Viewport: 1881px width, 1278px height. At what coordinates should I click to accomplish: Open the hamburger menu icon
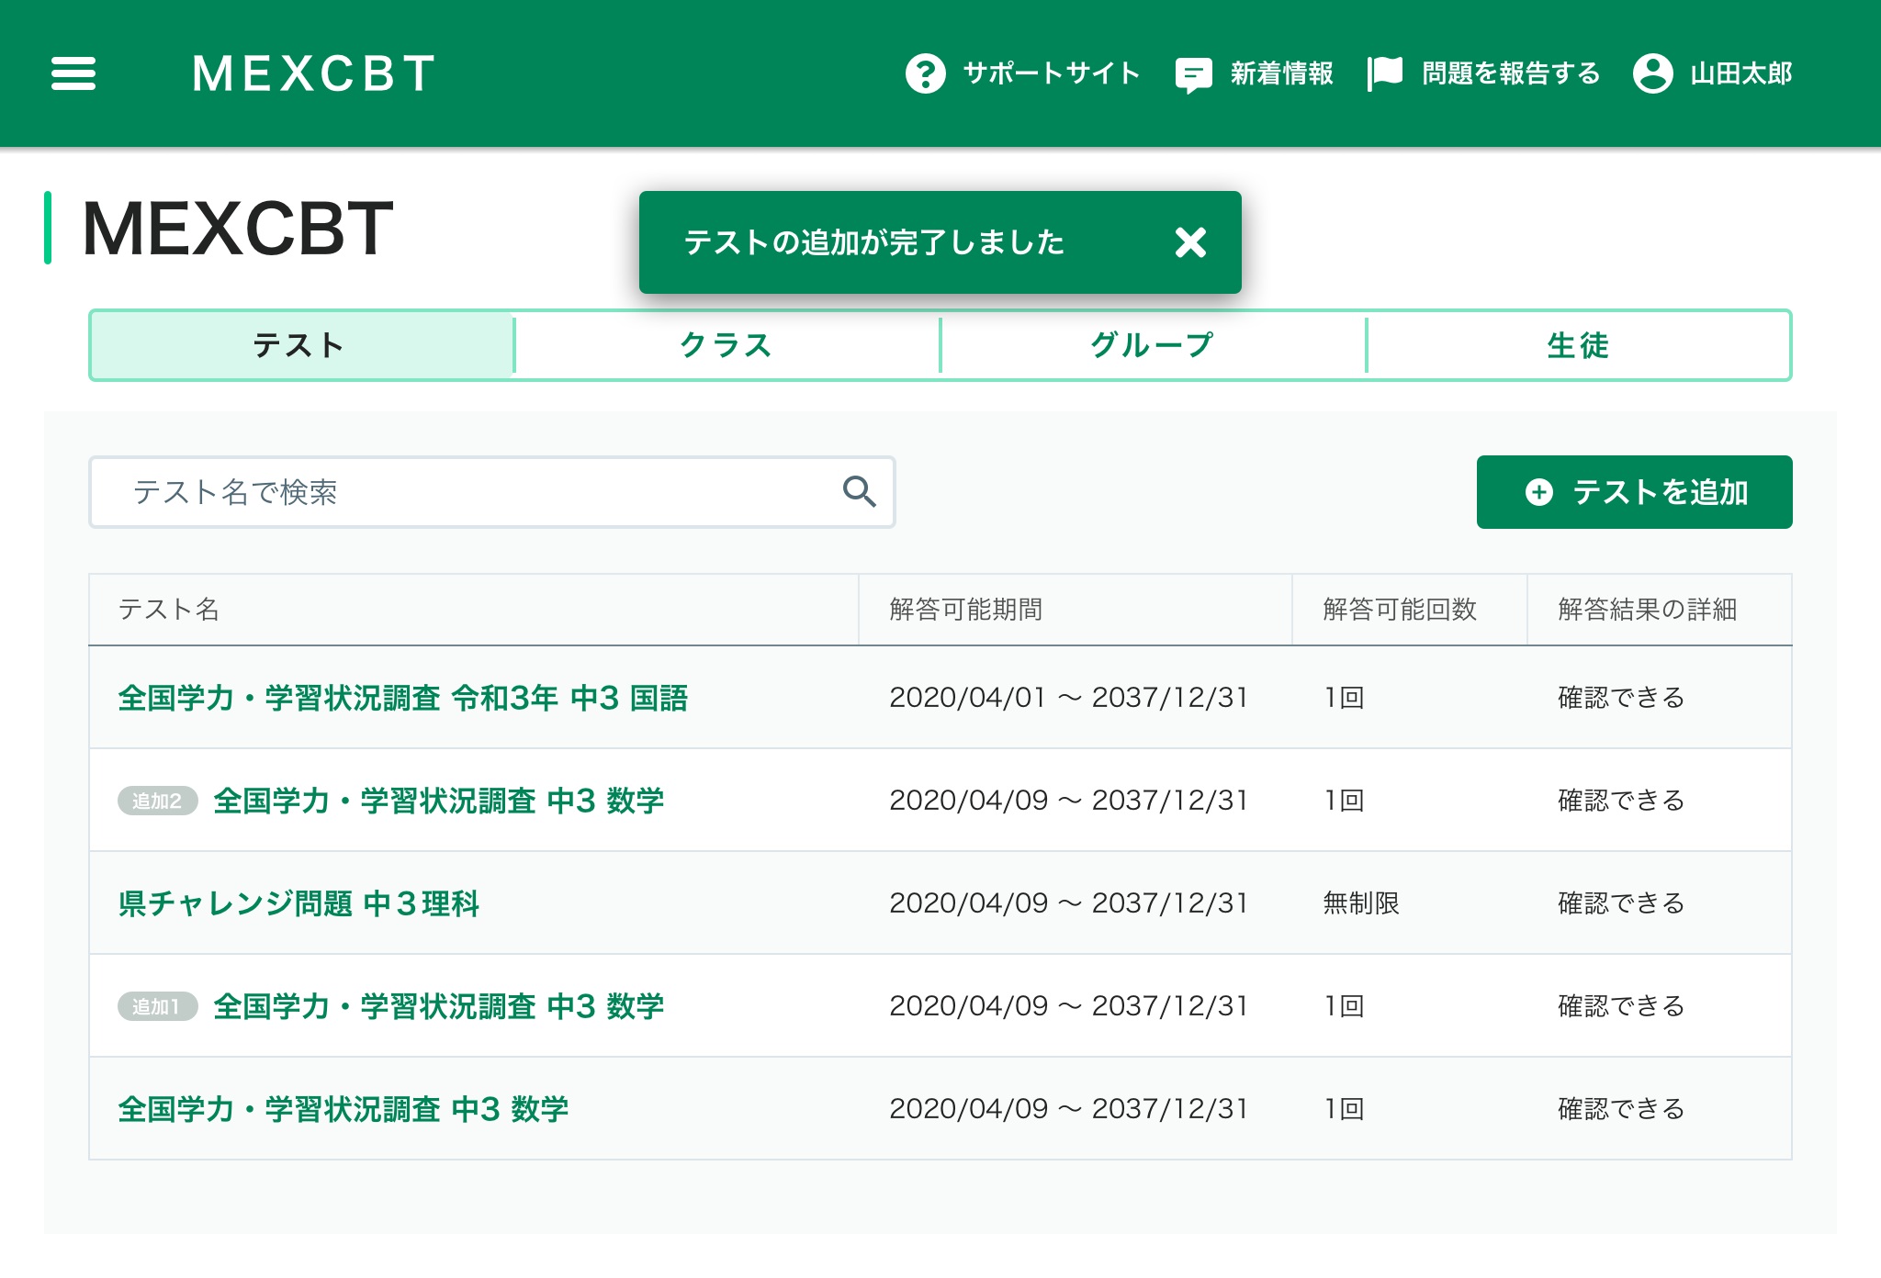73,73
